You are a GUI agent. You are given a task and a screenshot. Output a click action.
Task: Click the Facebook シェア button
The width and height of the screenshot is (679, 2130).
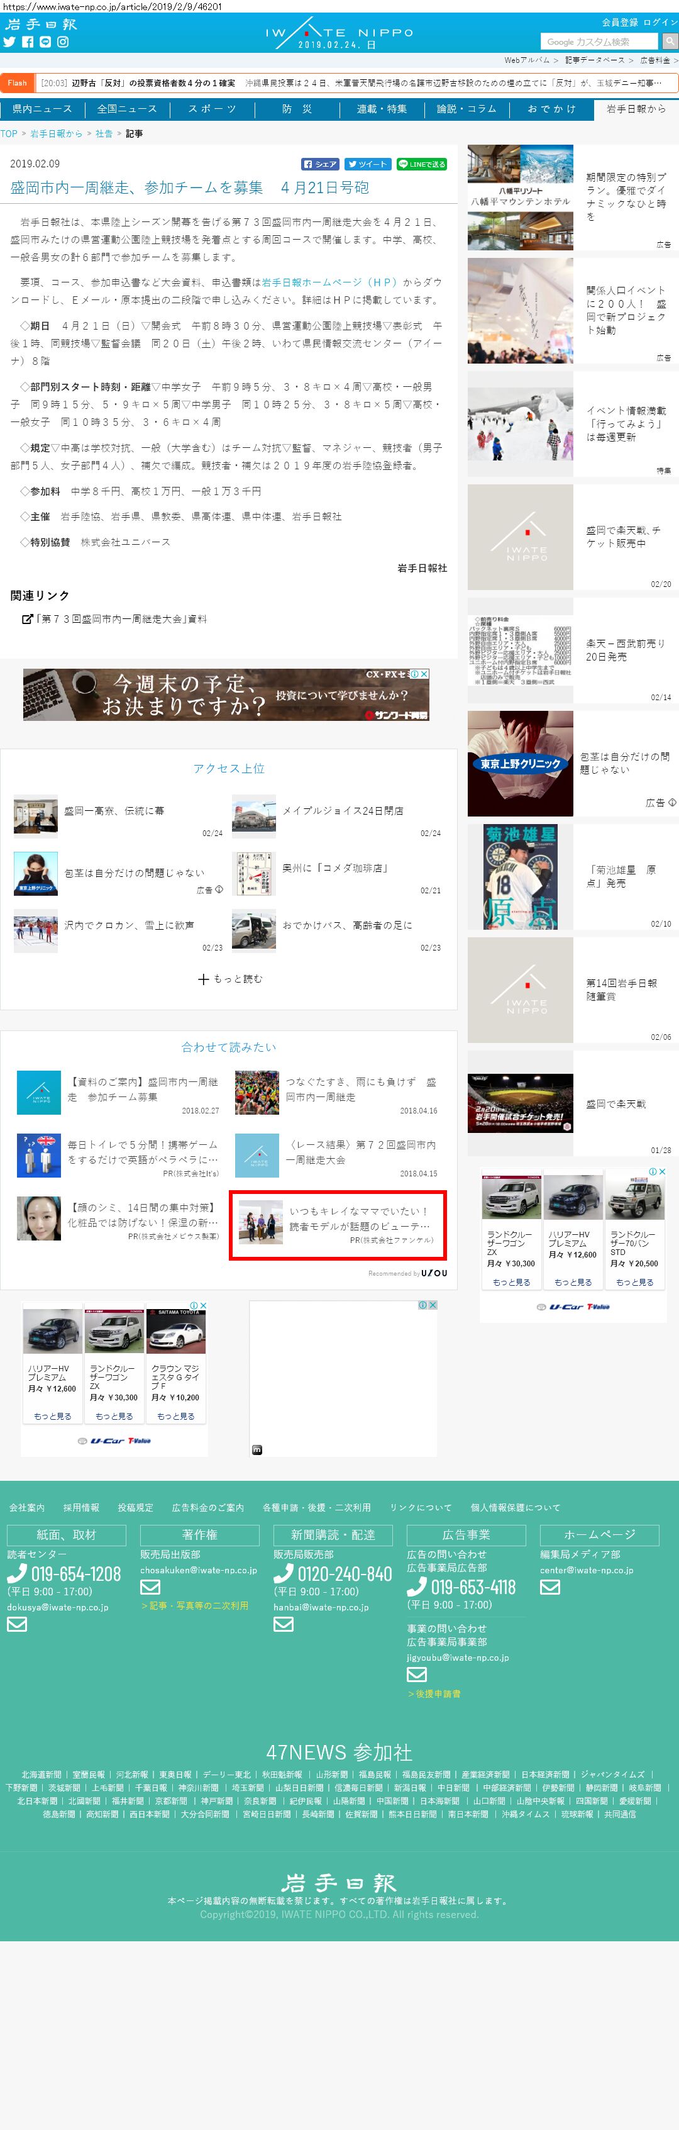click(x=319, y=164)
